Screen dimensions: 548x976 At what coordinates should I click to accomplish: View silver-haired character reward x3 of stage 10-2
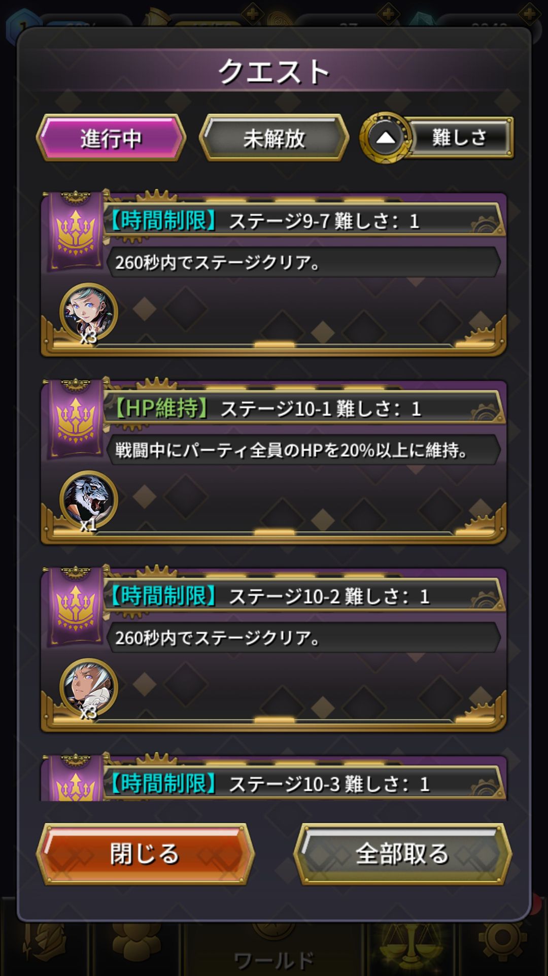(x=89, y=688)
